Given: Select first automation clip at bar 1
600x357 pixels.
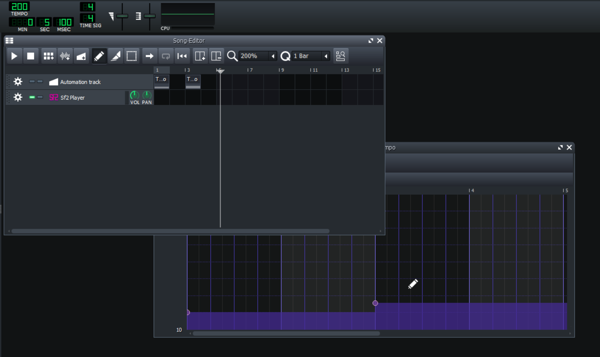Looking at the screenshot, I should point(161,82).
